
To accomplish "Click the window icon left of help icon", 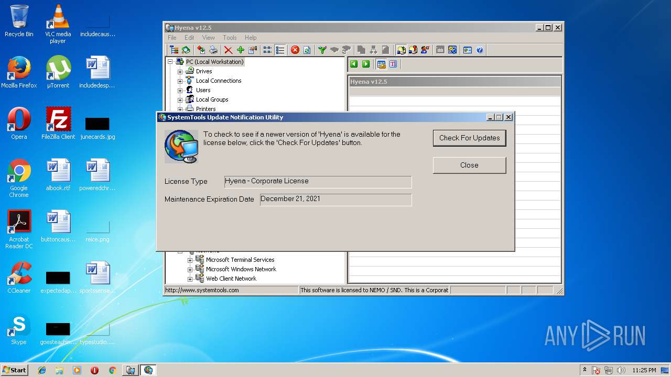I will [467, 50].
